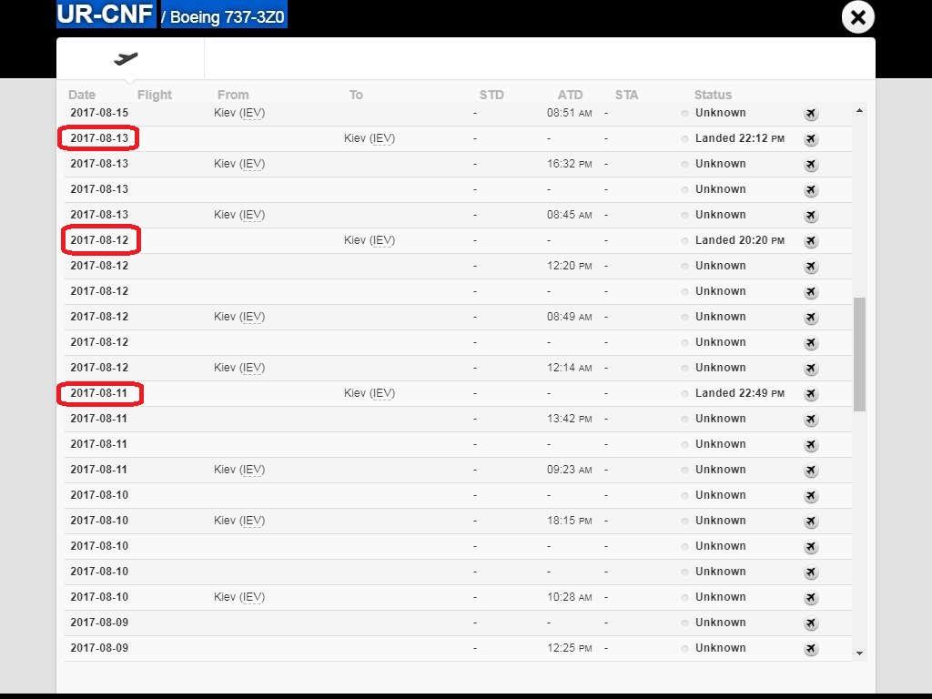Click plane icon for 12:14 AM flight
Image resolution: width=932 pixels, height=699 pixels.
(811, 369)
